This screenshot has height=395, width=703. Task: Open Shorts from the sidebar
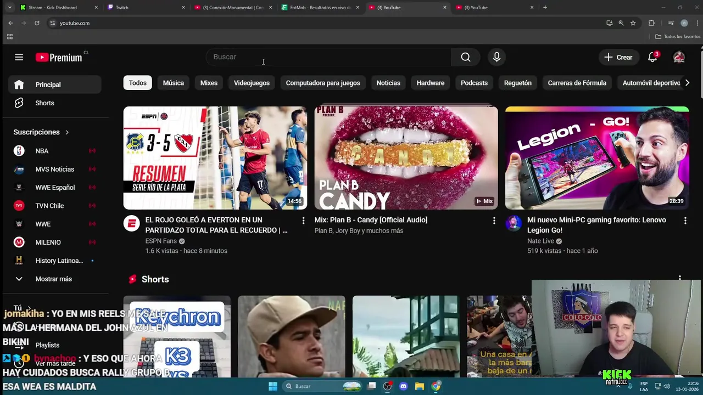click(54, 103)
